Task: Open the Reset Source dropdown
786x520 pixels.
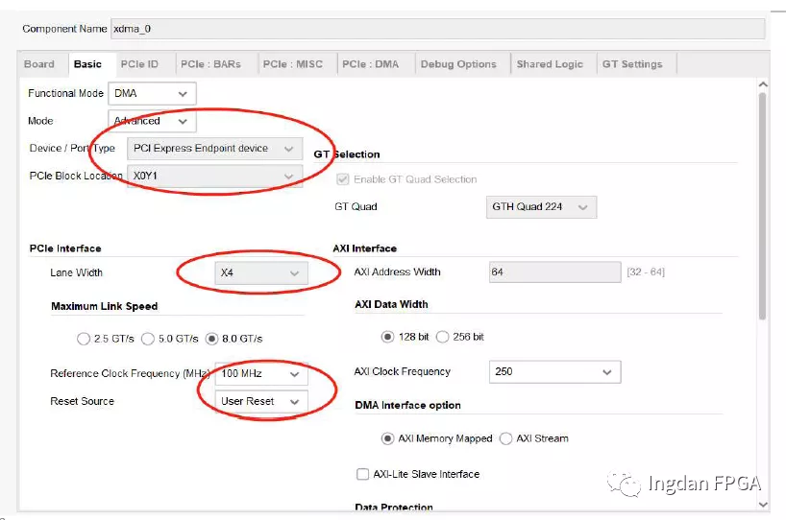Action: coord(261,401)
